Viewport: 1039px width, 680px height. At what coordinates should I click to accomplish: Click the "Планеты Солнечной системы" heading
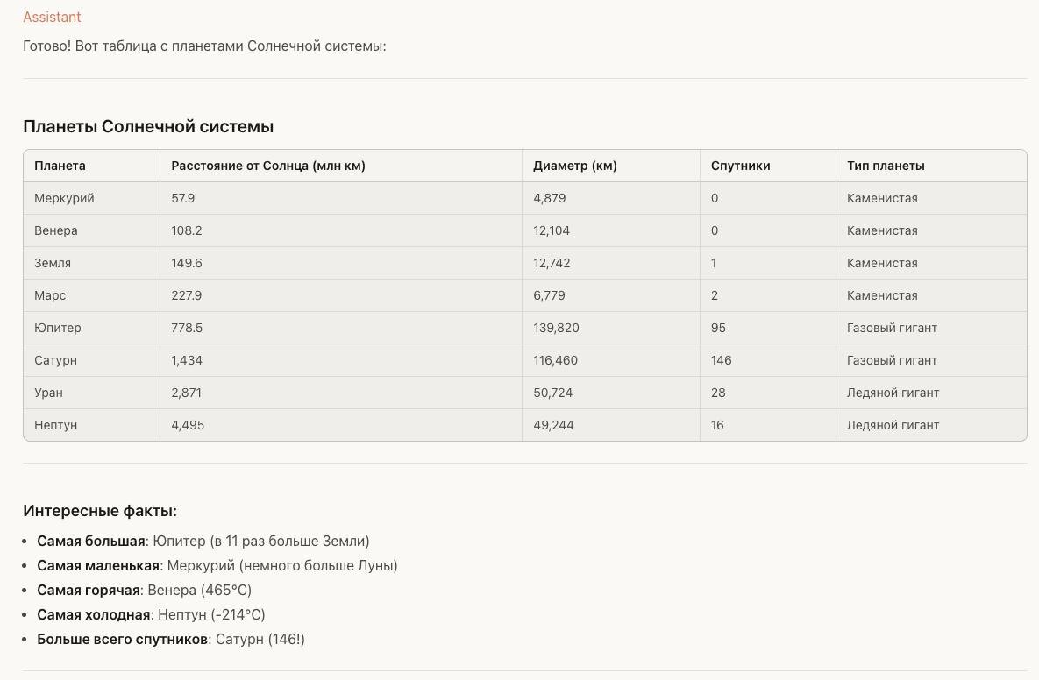pyautogui.click(x=148, y=126)
